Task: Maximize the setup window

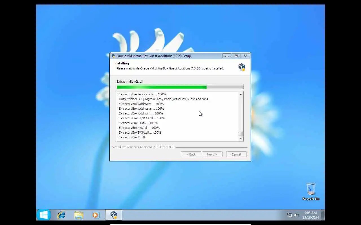Action: [x=236, y=56]
